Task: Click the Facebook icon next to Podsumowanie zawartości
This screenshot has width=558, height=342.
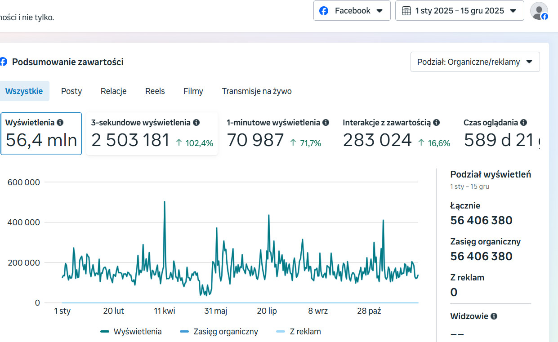Action: pyautogui.click(x=4, y=62)
